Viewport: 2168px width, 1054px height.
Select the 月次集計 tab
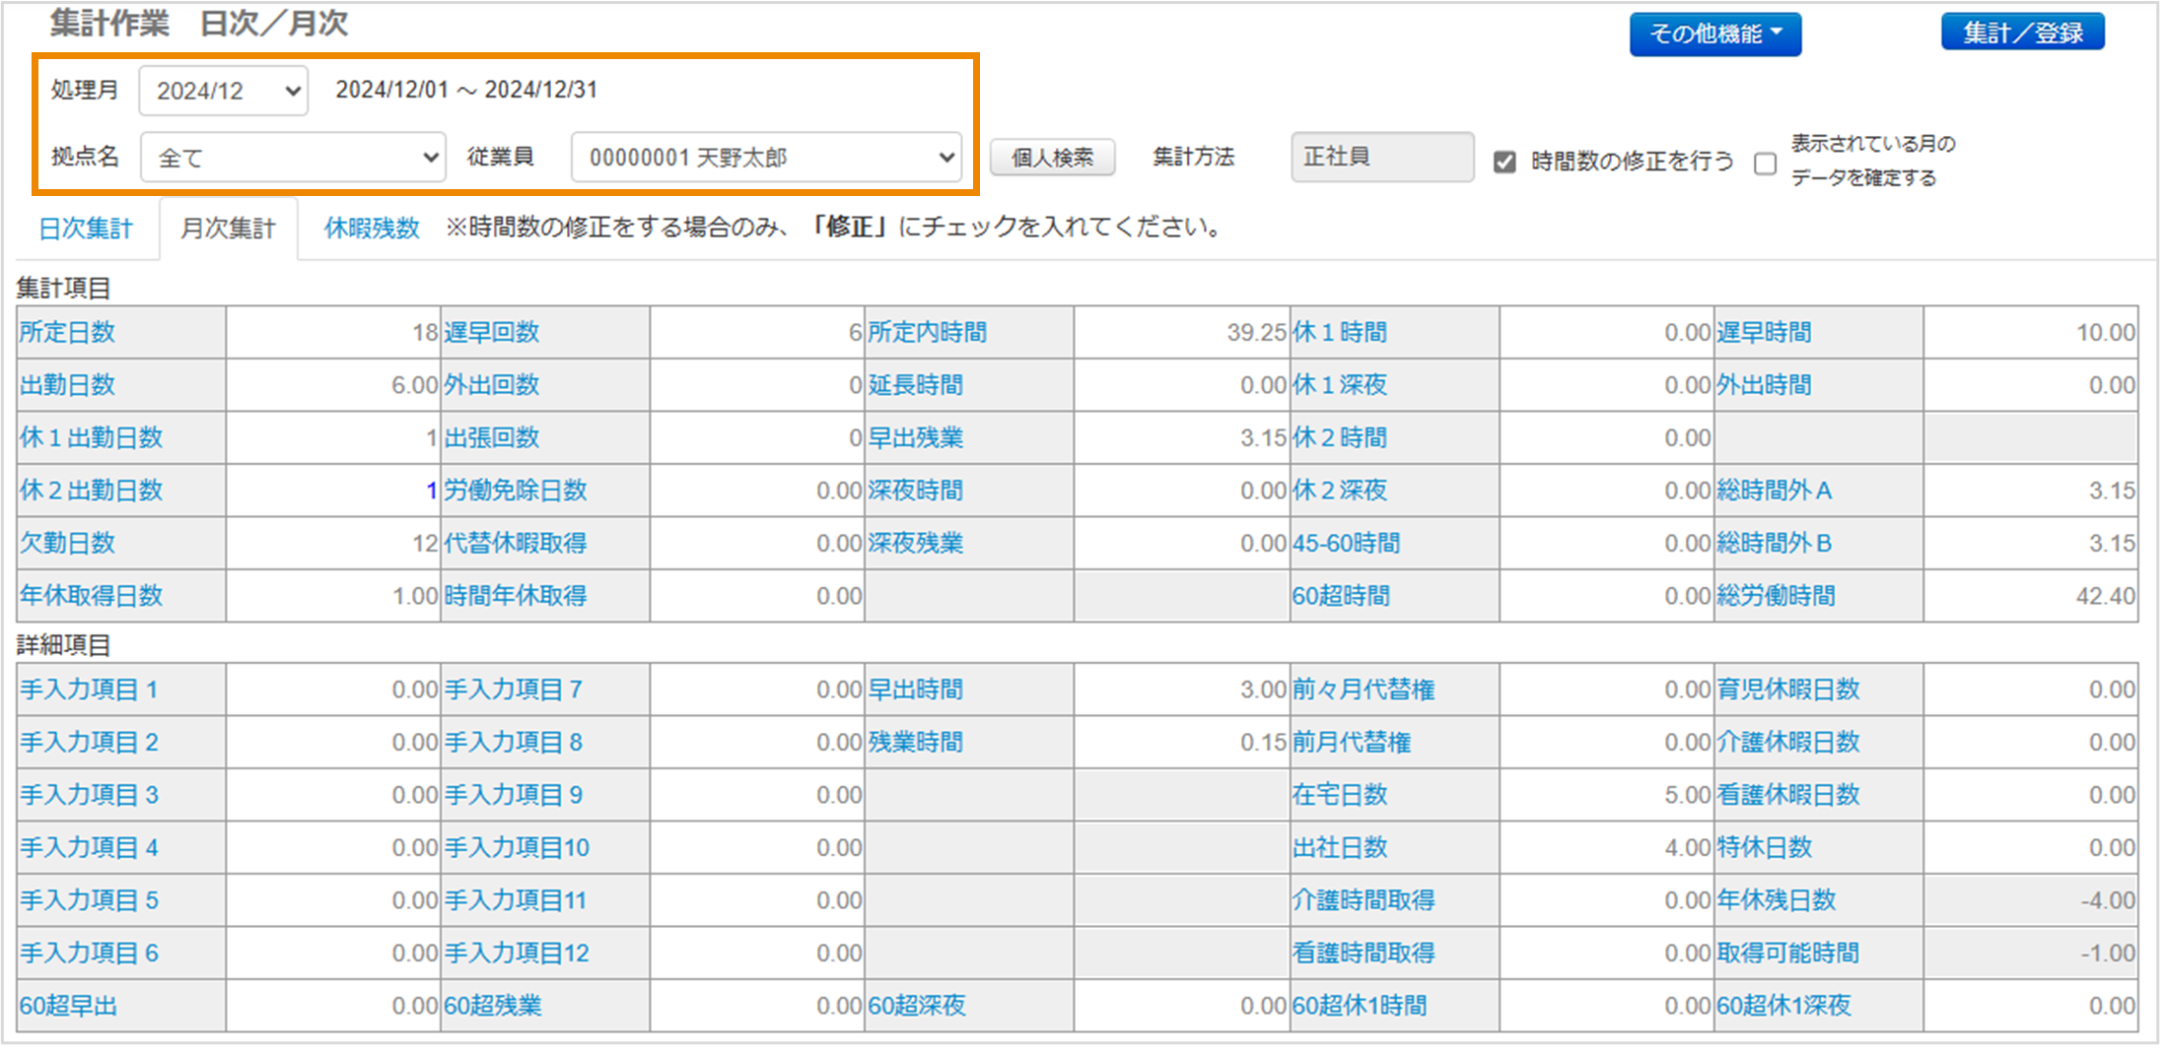coord(228,229)
